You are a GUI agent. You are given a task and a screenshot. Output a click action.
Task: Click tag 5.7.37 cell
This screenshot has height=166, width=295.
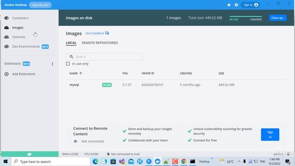pyautogui.click(x=127, y=85)
